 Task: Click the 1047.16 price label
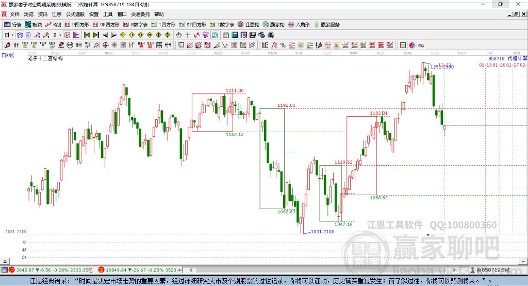click(x=343, y=224)
